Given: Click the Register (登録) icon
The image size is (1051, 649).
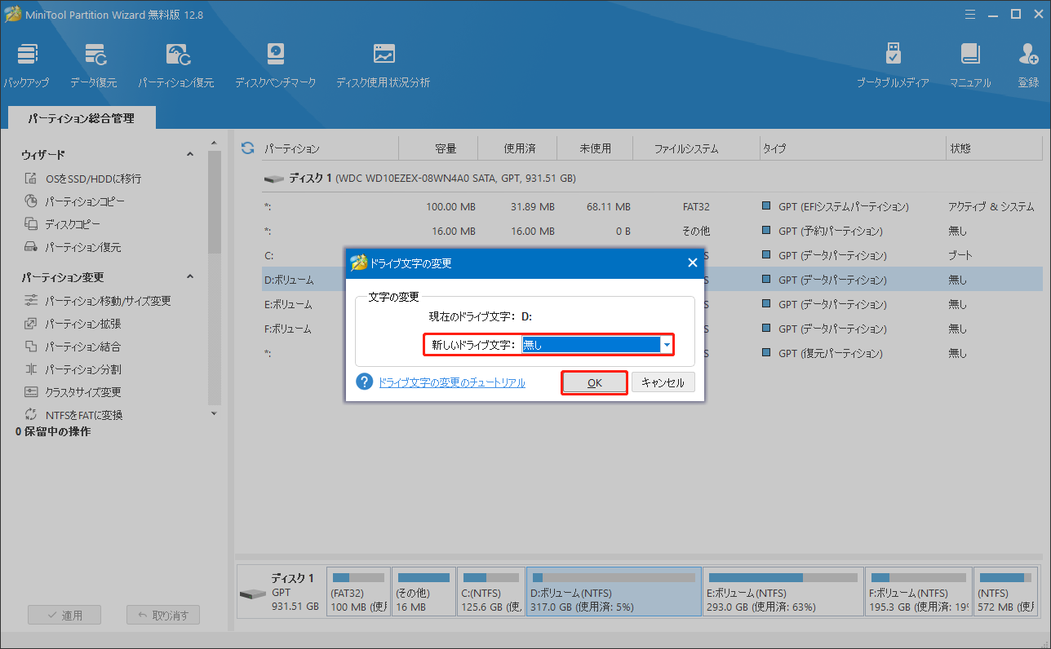Looking at the screenshot, I should pyautogui.click(x=1028, y=66).
